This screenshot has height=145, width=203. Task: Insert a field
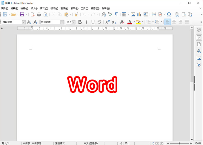pos(160,14)
